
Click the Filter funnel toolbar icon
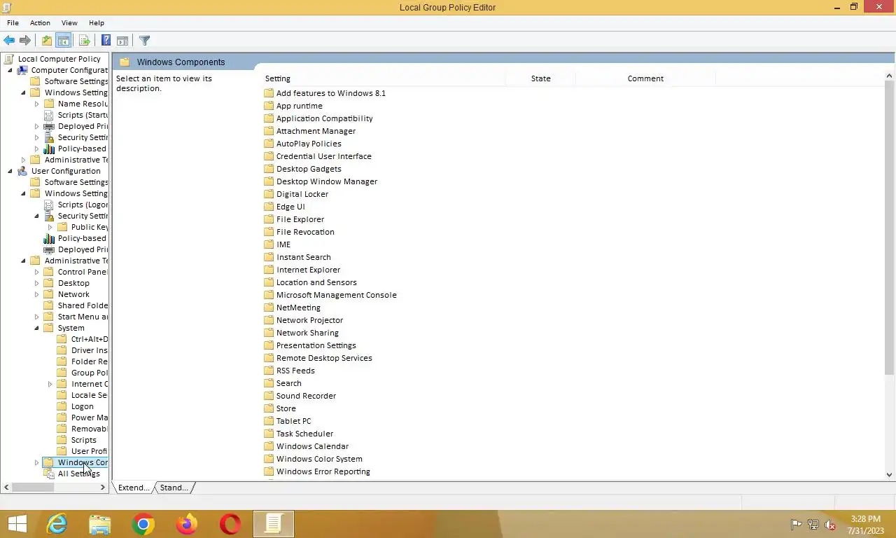(144, 41)
